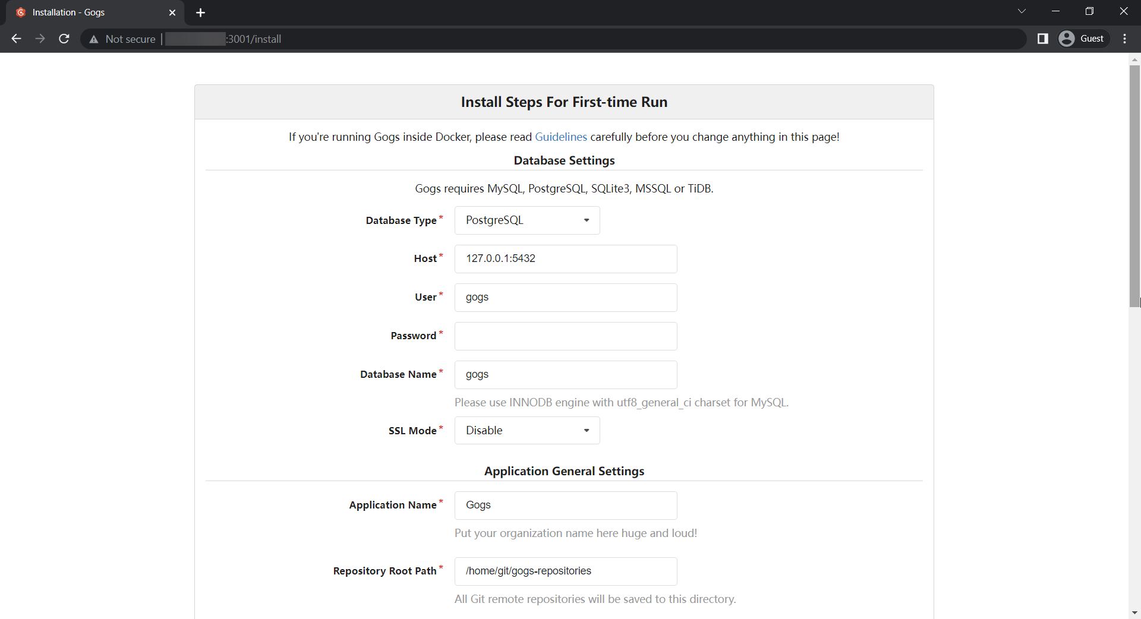Click the User input field

(566, 298)
